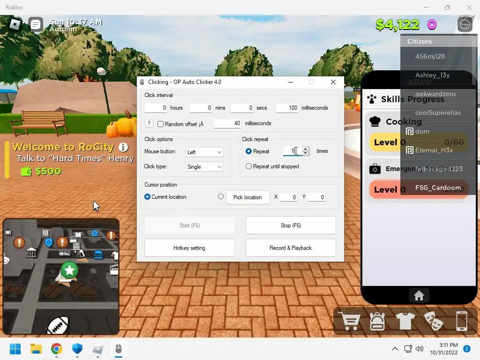Select Repeat until stopped option
The image size is (480, 360).
tap(248, 166)
